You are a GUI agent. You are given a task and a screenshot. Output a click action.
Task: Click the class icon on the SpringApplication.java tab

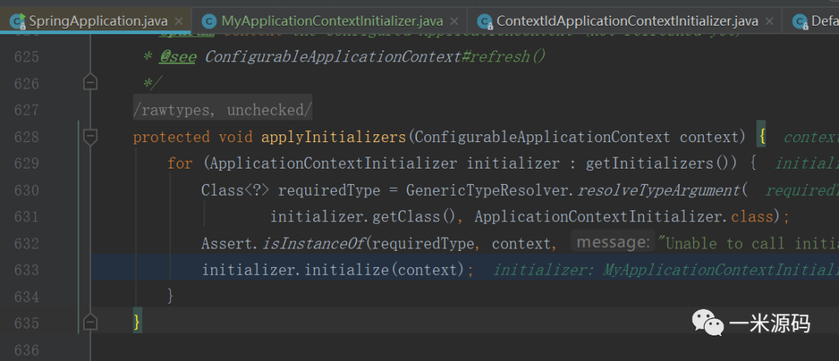pos(16,20)
